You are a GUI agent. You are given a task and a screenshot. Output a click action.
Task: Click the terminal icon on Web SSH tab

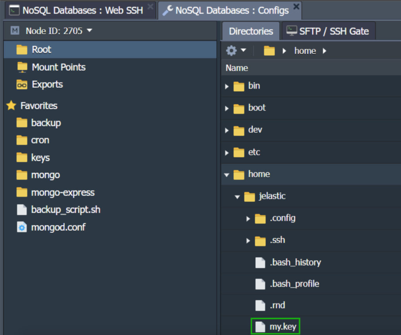14,11
